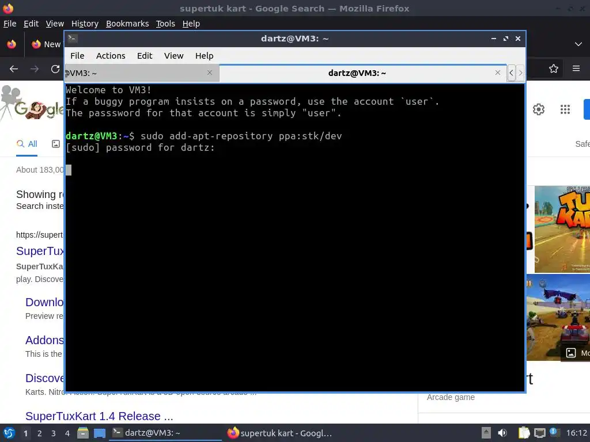Switch to workspace 3
Image resolution: width=590 pixels, height=442 pixels.
pyautogui.click(x=54, y=433)
